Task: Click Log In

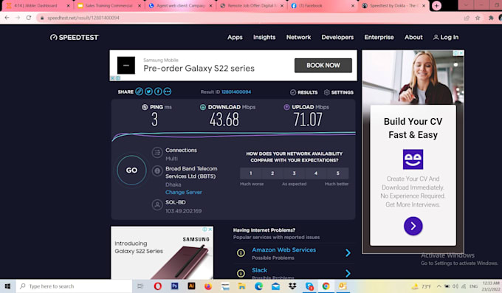Action: pyautogui.click(x=446, y=37)
